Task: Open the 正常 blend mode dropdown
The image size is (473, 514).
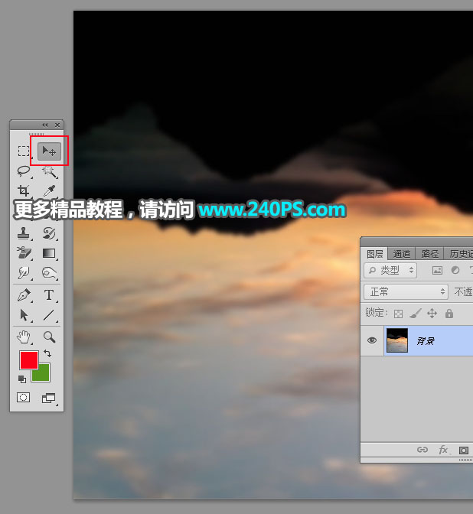Action: click(x=406, y=292)
